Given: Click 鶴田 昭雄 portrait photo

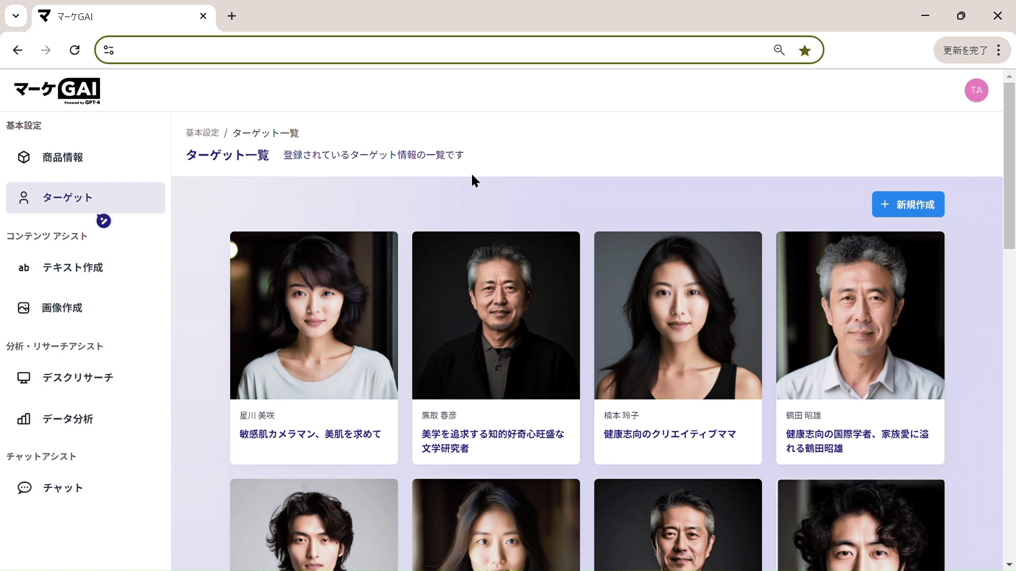Looking at the screenshot, I should tap(860, 315).
